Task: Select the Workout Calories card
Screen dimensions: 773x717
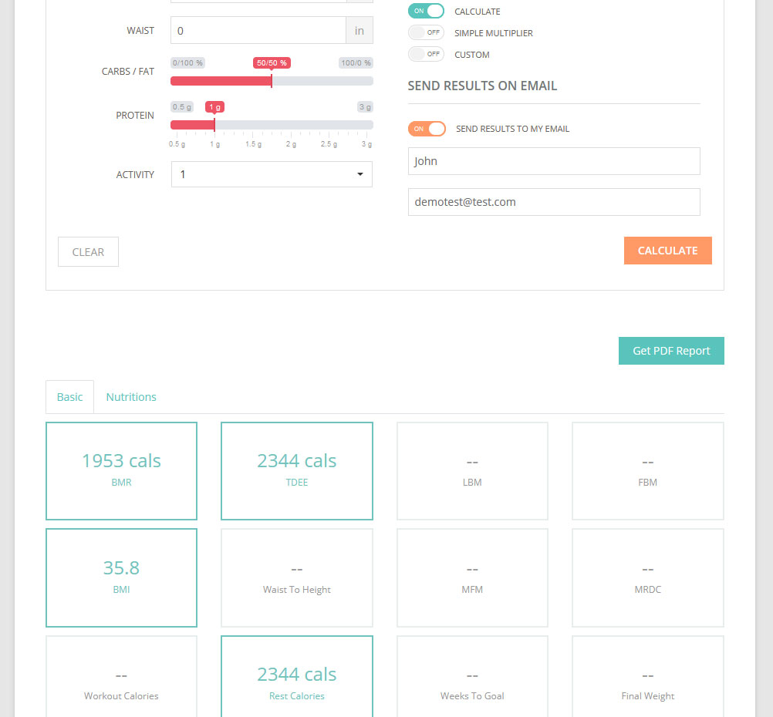Action: (121, 677)
